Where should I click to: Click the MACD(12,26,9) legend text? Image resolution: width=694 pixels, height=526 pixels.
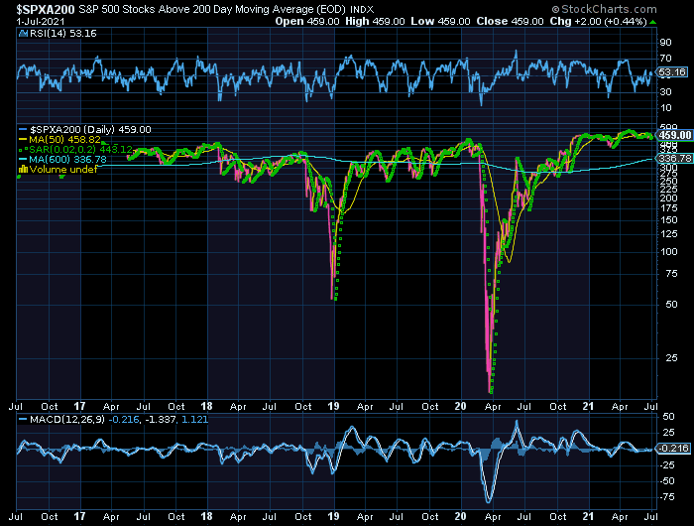[x=67, y=419]
